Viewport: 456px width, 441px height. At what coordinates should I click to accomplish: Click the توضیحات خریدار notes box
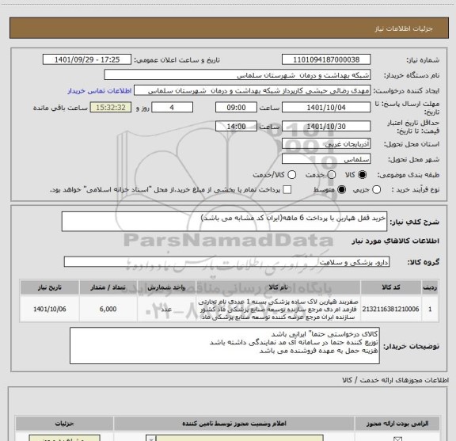tap(225, 345)
